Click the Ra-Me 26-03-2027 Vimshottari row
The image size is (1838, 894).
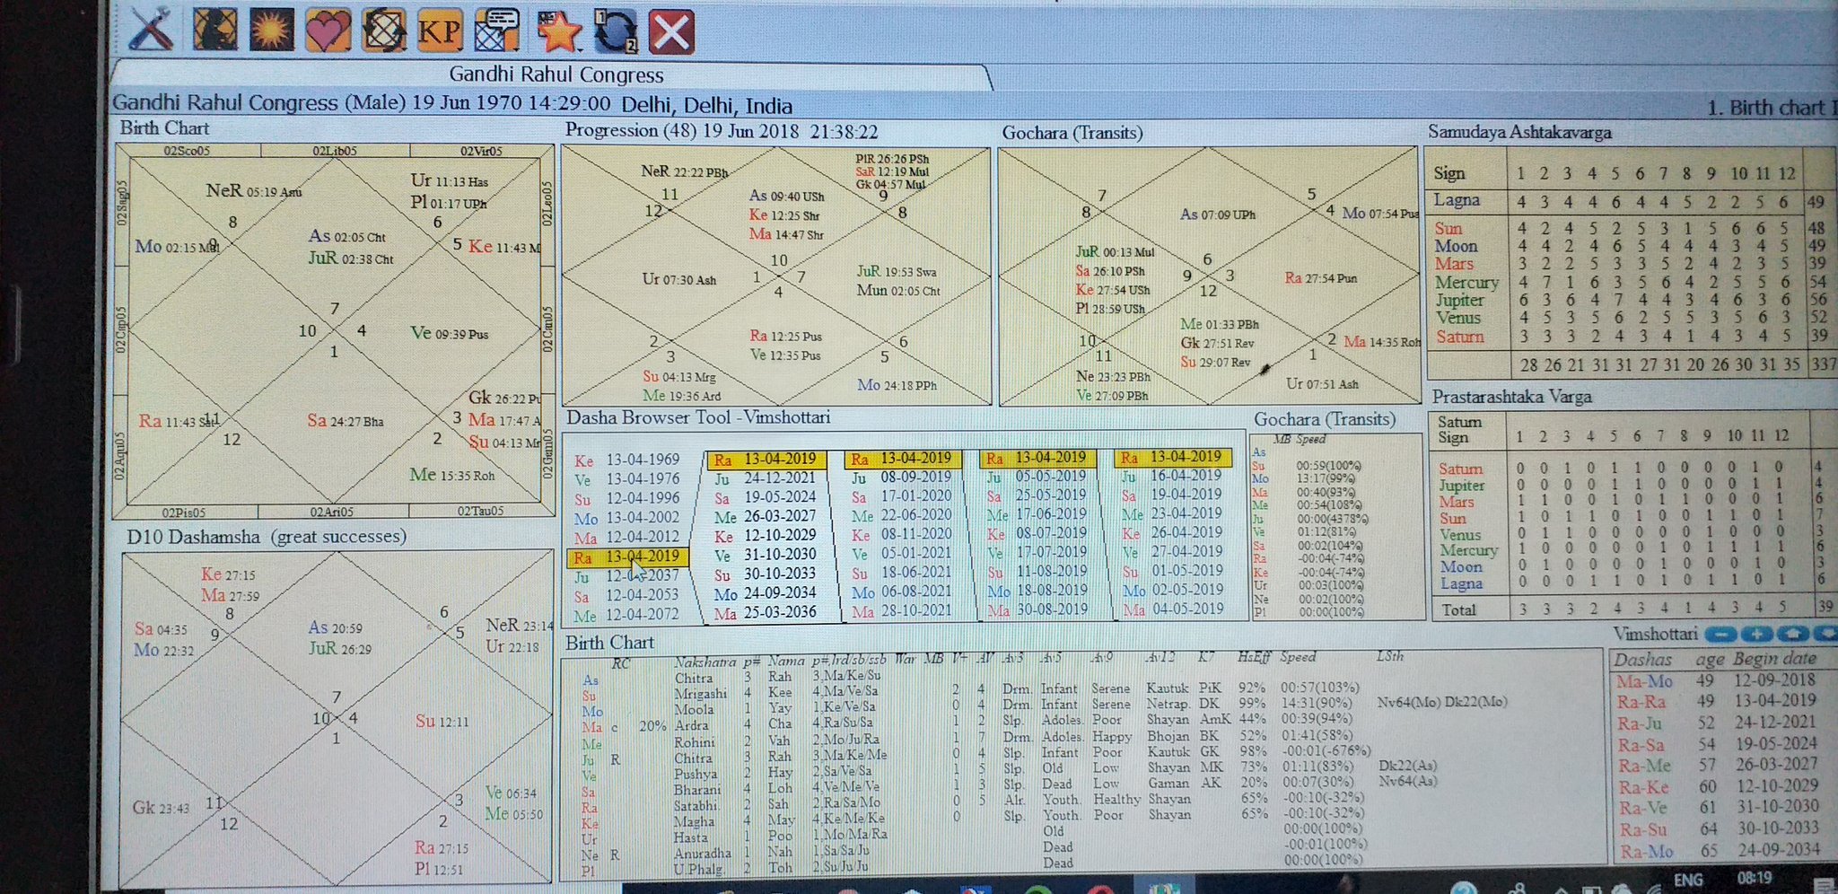pos(1716,765)
